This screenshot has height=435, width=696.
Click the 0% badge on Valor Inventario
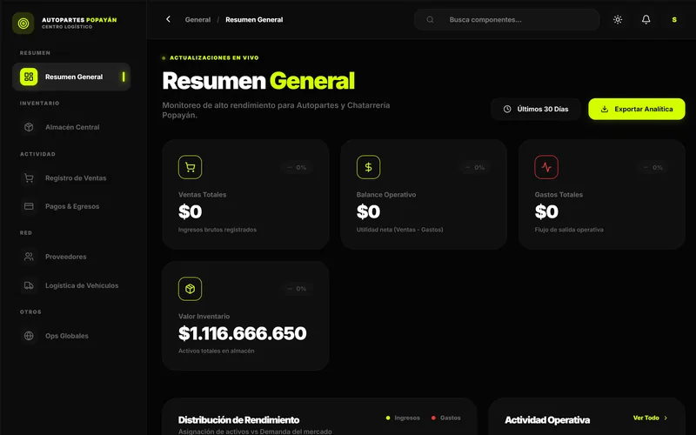pyautogui.click(x=297, y=289)
